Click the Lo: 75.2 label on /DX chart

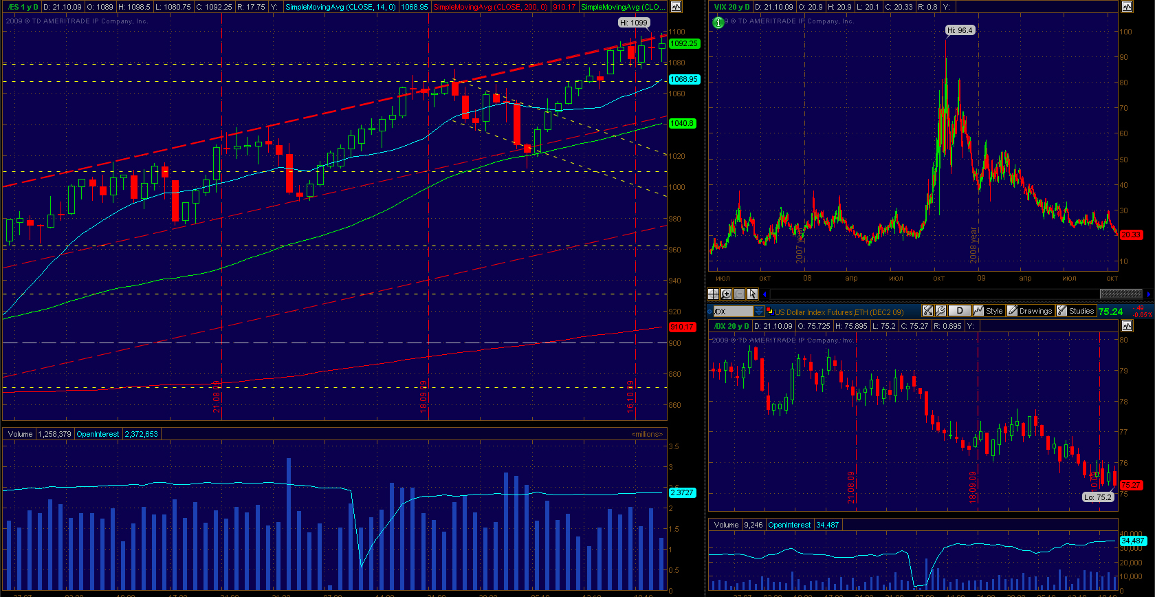pyautogui.click(x=1098, y=497)
